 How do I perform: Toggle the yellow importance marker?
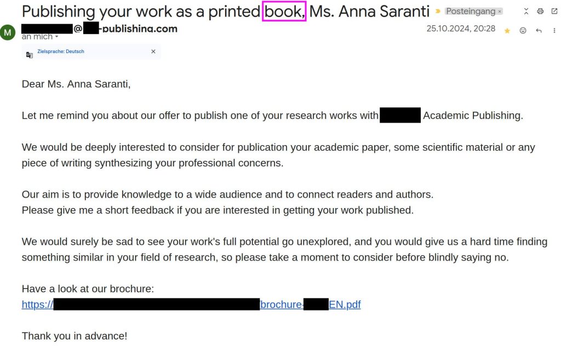point(438,11)
